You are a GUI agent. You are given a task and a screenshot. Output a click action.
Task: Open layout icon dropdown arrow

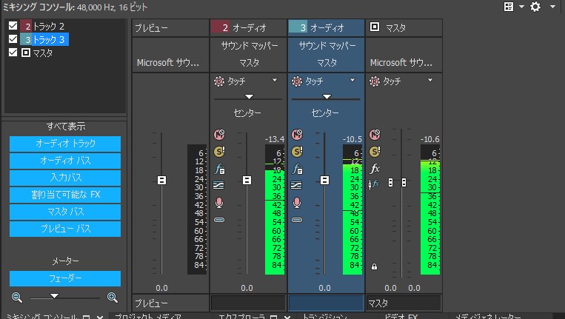(x=522, y=7)
